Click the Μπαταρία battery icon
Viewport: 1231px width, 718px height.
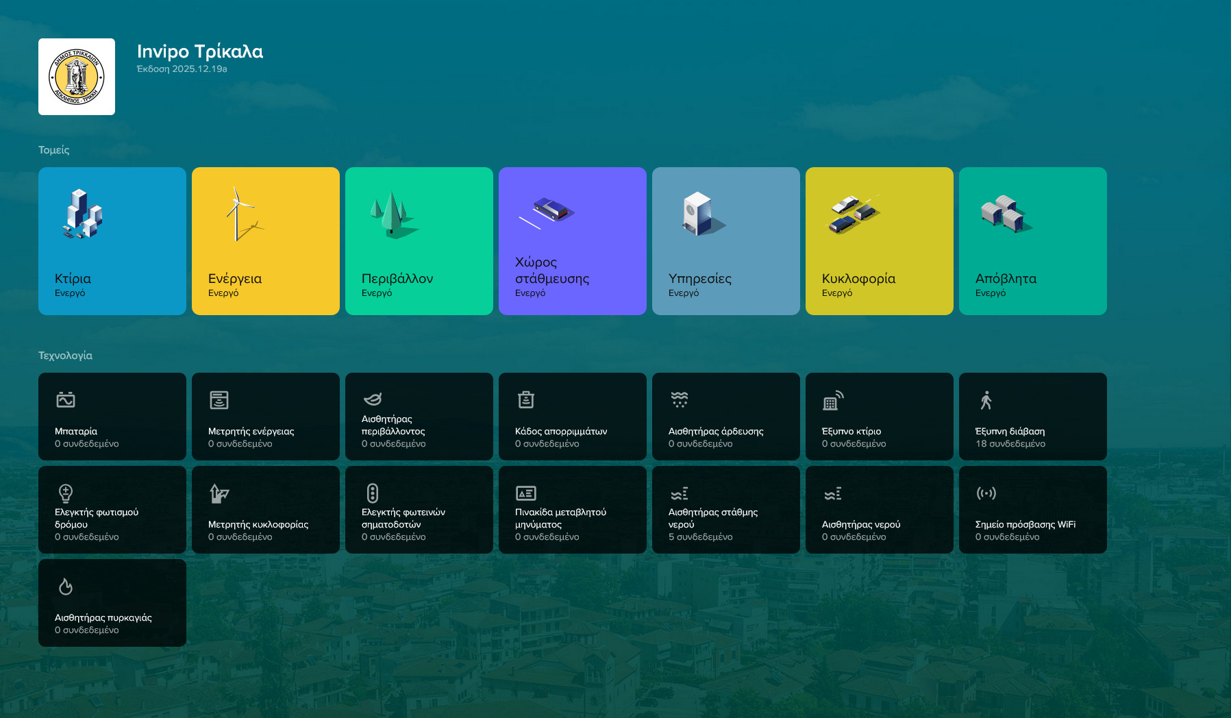(66, 399)
